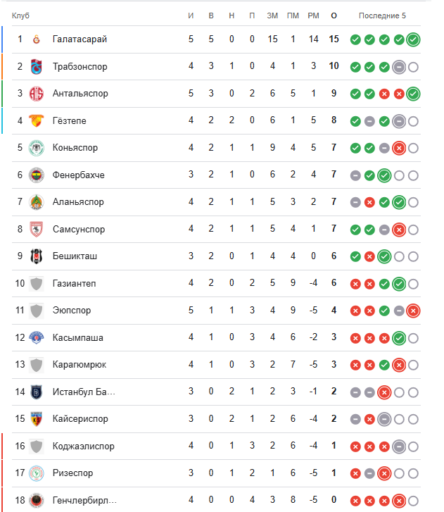The height and width of the screenshot is (512, 444).
Task: Click the 'Последние 5' column header
Action: [382, 15]
